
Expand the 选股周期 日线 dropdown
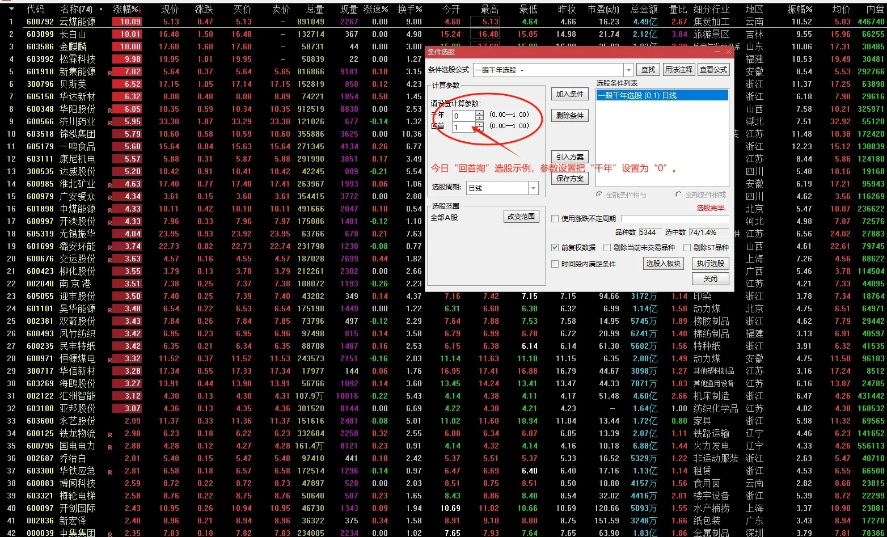pyautogui.click(x=533, y=188)
